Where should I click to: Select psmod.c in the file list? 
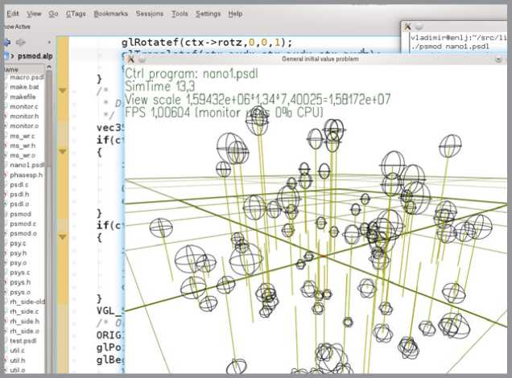(23, 224)
